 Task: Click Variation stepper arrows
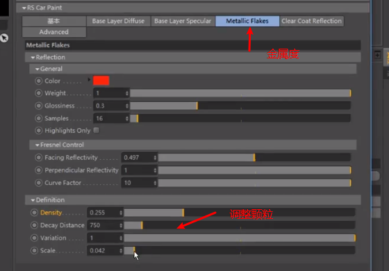(x=121, y=238)
